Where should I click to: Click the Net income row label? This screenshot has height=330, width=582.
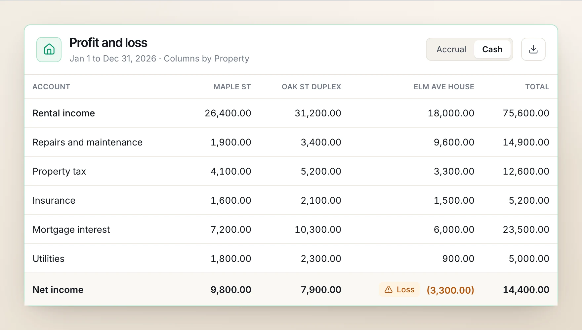(58, 290)
